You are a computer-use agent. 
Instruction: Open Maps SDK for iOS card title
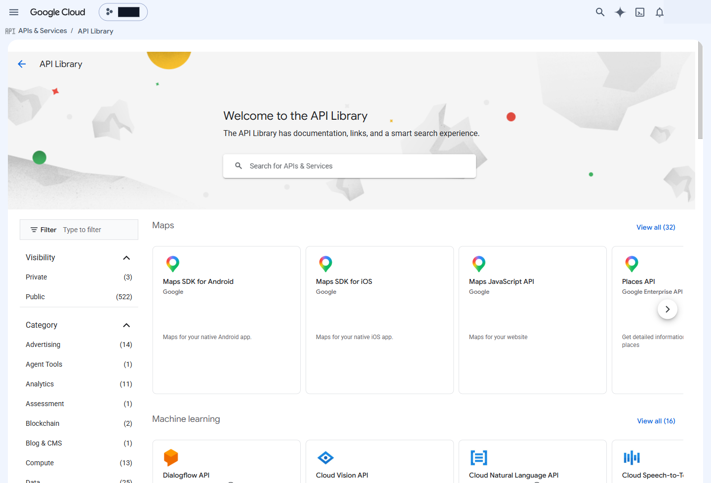pos(344,281)
